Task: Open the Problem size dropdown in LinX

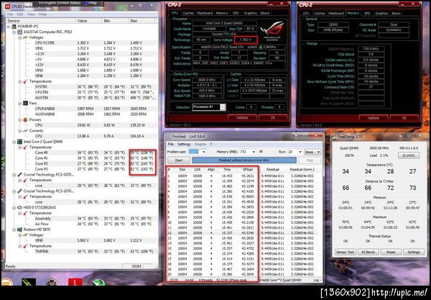Action: [204, 152]
